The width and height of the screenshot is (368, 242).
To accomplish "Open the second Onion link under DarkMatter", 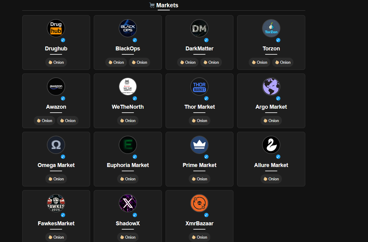I will point(211,62).
